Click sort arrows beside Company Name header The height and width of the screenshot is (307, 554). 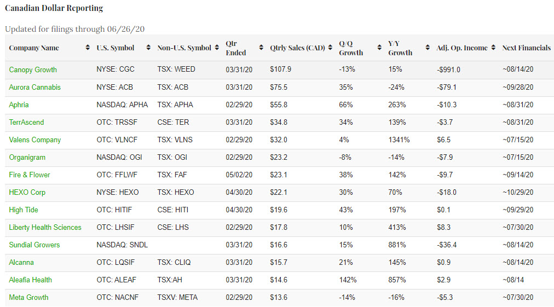click(88, 48)
